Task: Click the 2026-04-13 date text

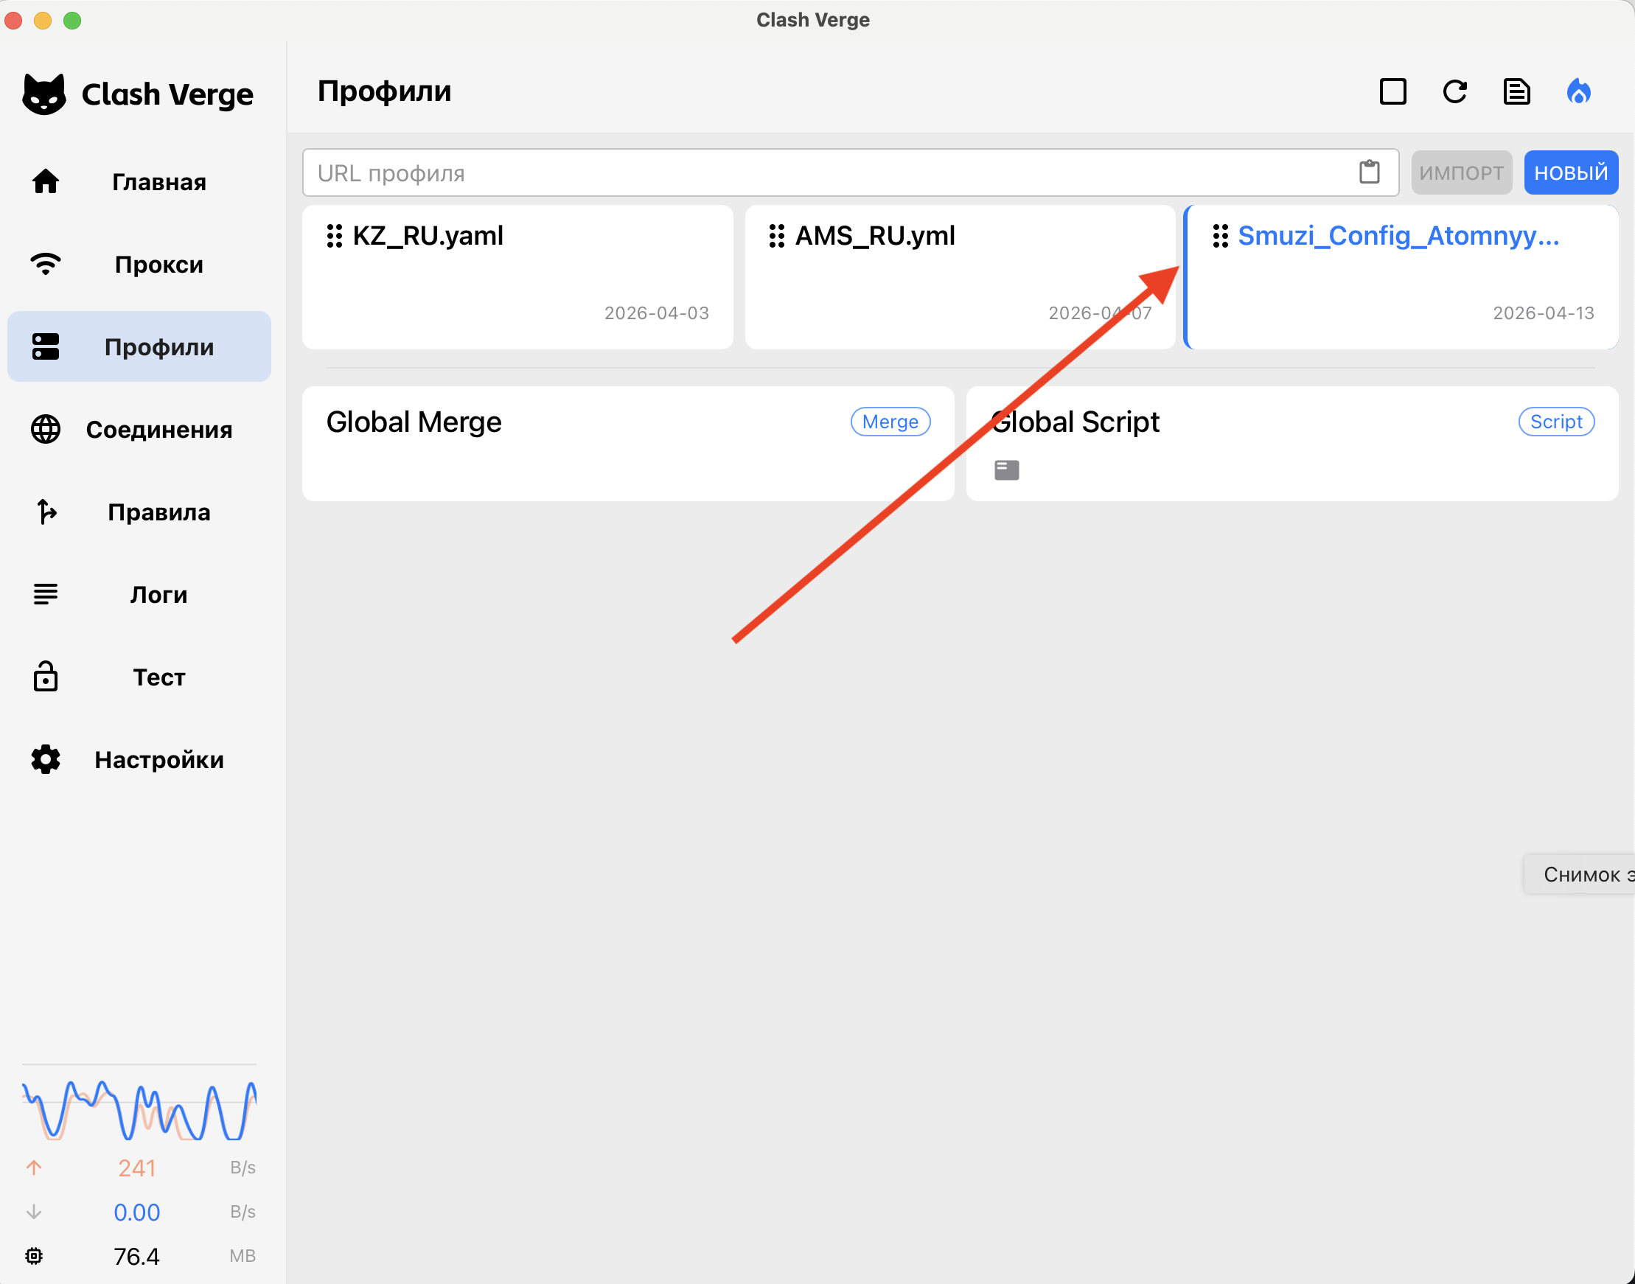Action: click(1544, 313)
